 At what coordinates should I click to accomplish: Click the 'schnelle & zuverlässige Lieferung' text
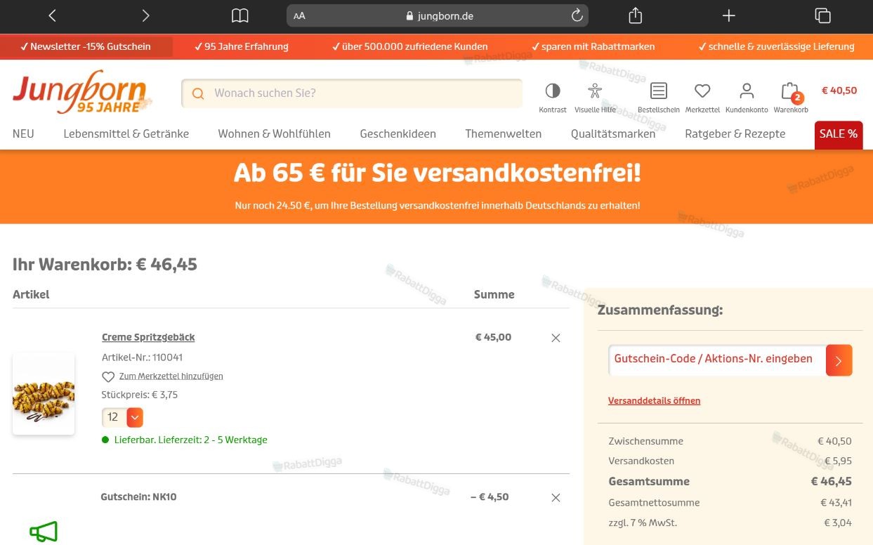776,46
